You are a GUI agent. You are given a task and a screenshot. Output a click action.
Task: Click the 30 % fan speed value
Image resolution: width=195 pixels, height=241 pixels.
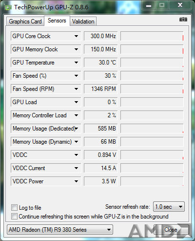(x=100, y=76)
